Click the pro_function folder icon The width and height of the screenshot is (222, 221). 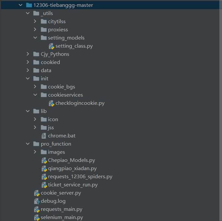coord(36,144)
